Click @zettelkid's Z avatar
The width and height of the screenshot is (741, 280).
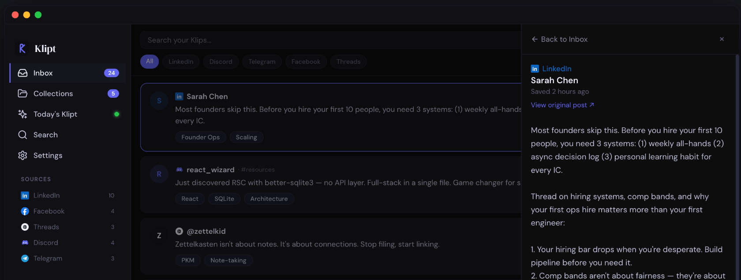[x=159, y=236]
